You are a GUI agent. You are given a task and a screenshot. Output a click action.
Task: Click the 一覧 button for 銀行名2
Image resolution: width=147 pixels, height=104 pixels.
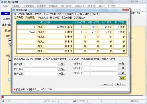(x=61, y=69)
